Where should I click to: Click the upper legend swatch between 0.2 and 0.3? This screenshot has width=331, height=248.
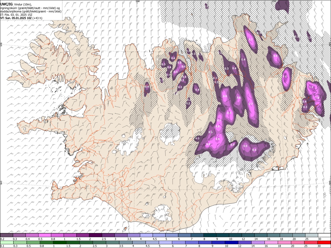pos(6,235)
